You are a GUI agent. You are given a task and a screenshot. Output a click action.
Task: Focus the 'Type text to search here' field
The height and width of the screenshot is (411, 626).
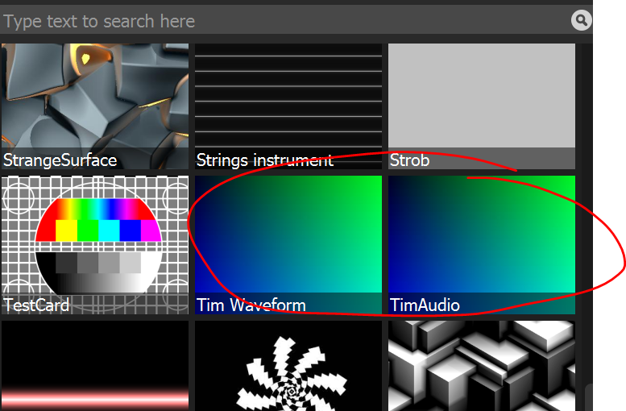[282, 21]
